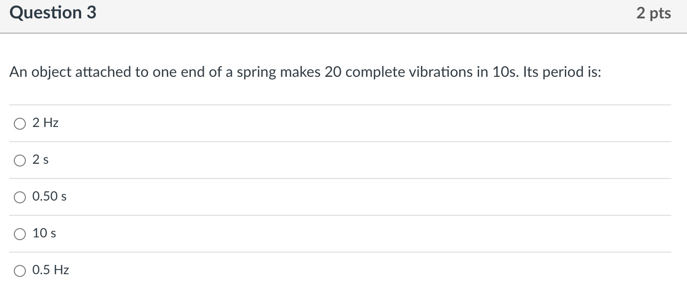
Task: Select the "0.50 s" radio button
Action: coord(20,197)
